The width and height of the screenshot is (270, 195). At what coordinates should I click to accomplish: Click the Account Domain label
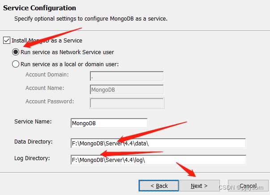pos(47,75)
